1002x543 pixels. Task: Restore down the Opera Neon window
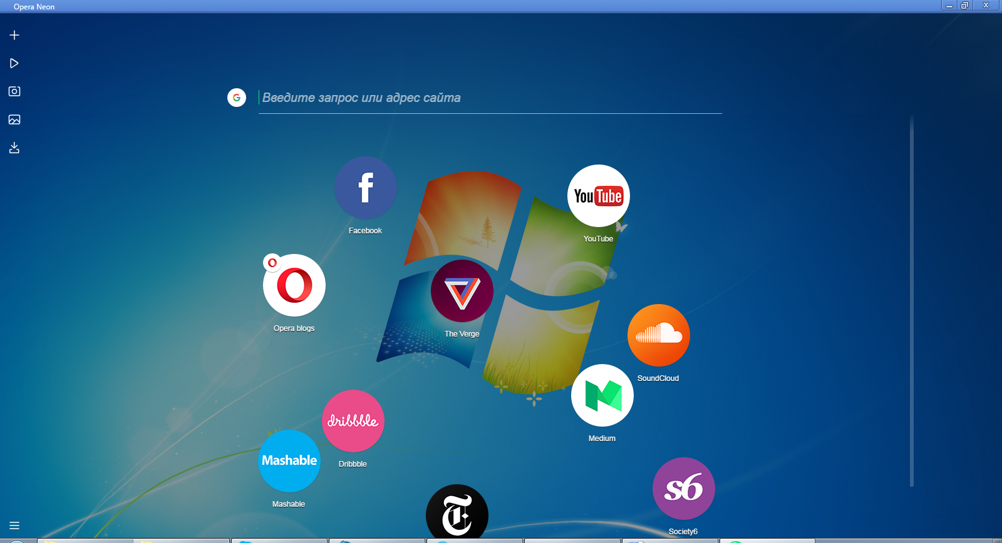tap(965, 5)
